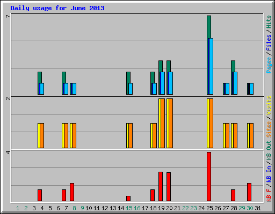Click day label '21' on the x-axis
This screenshot has width=275, height=214.
click(177, 208)
